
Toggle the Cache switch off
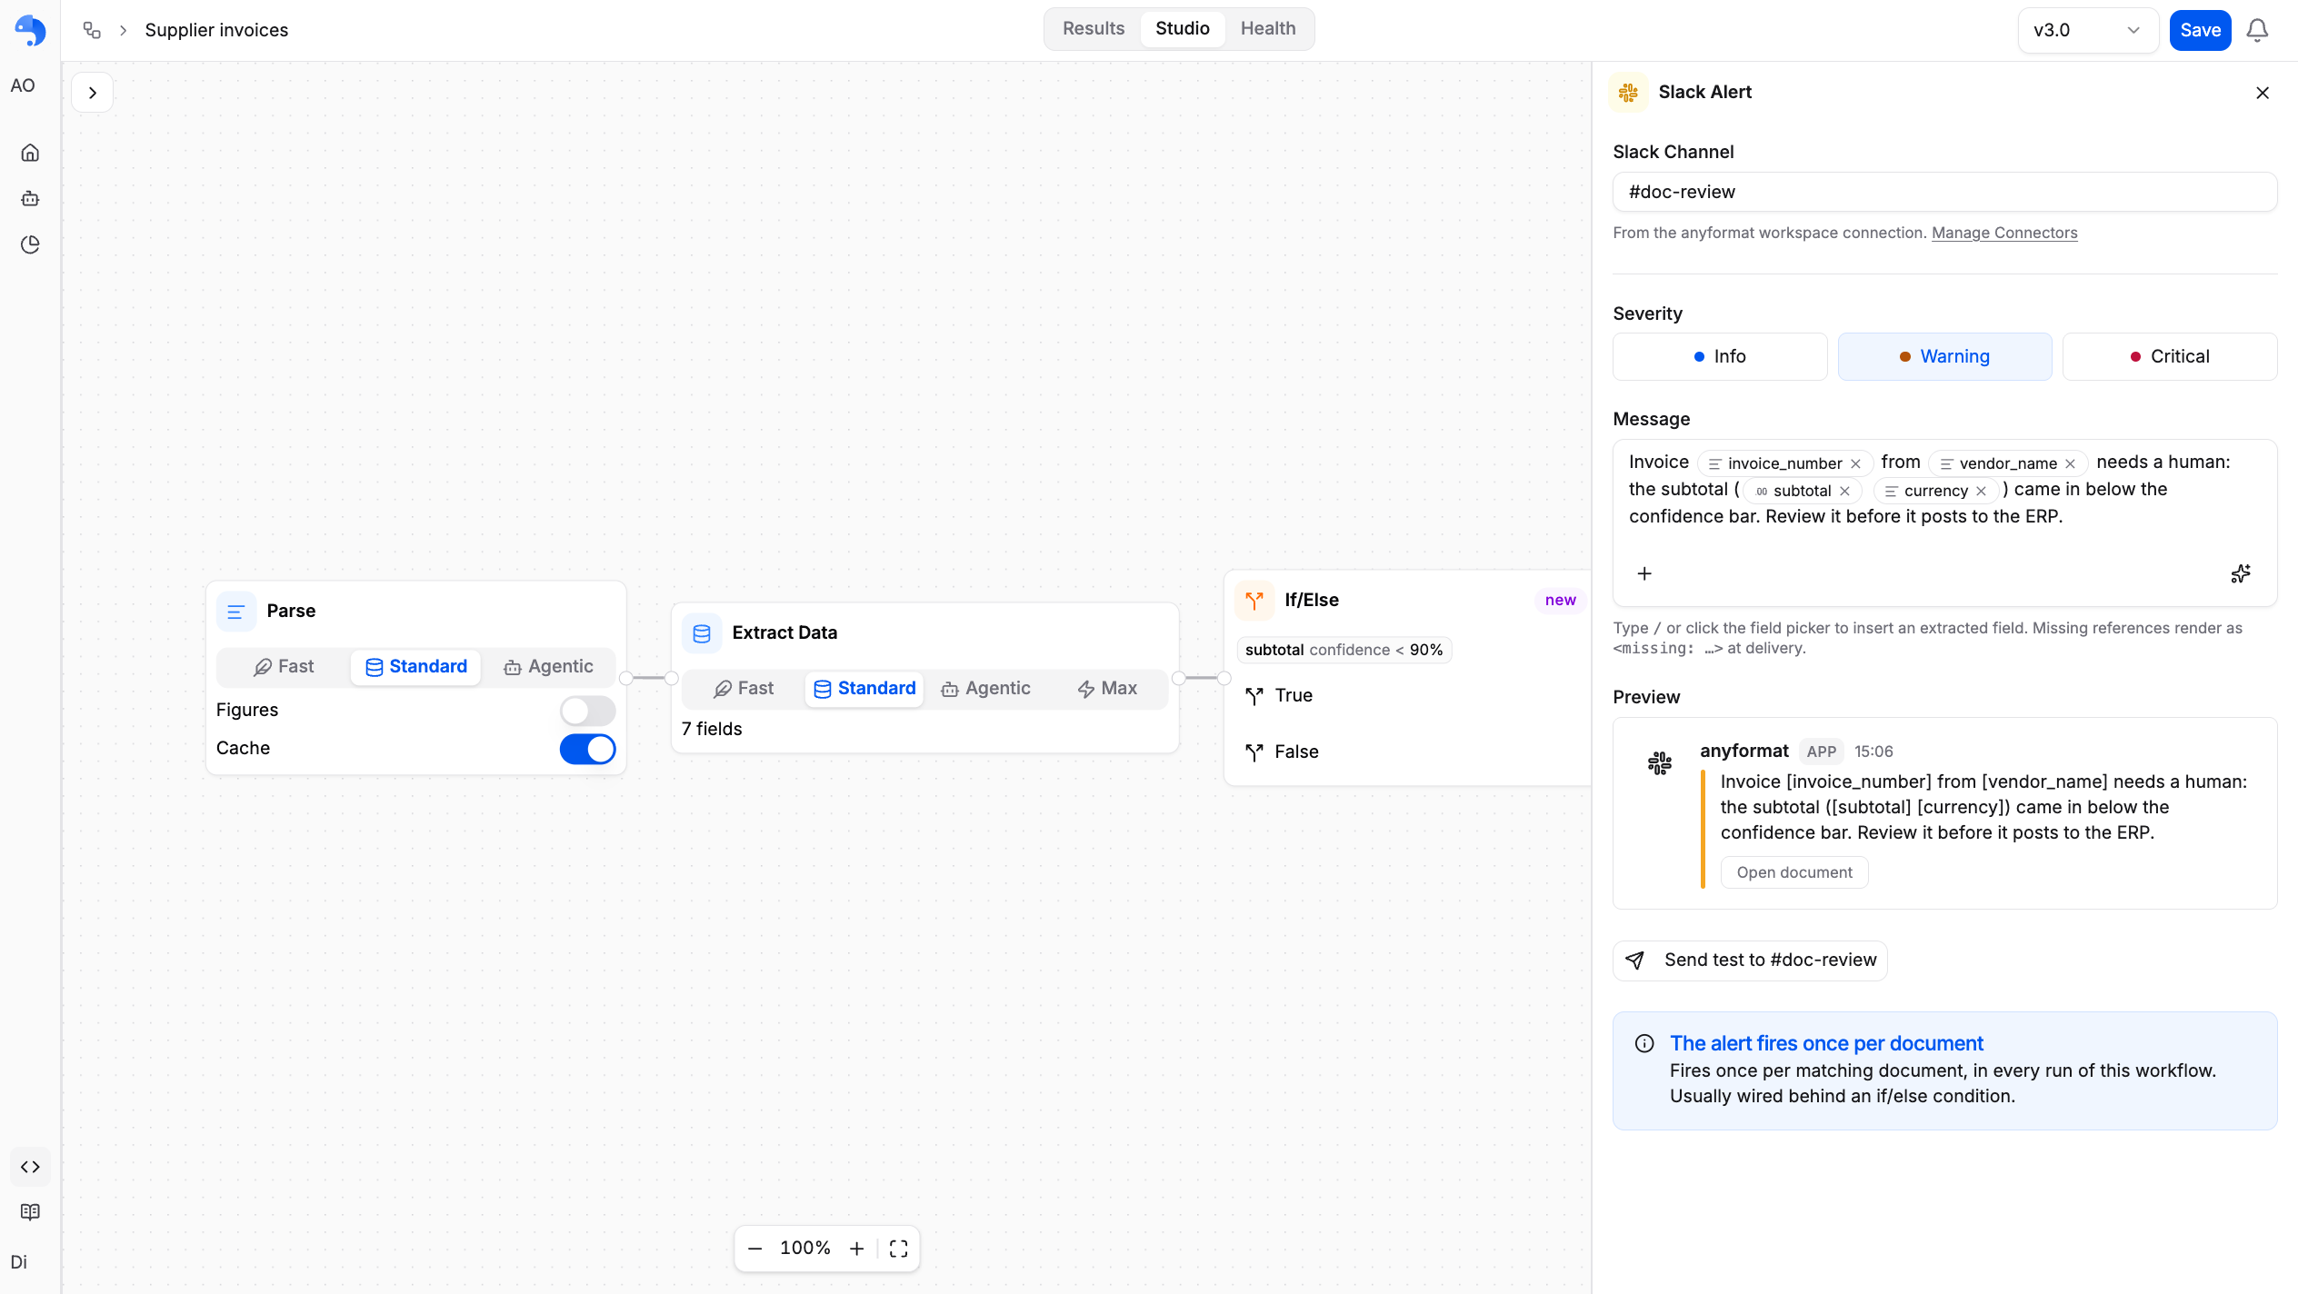pos(587,749)
